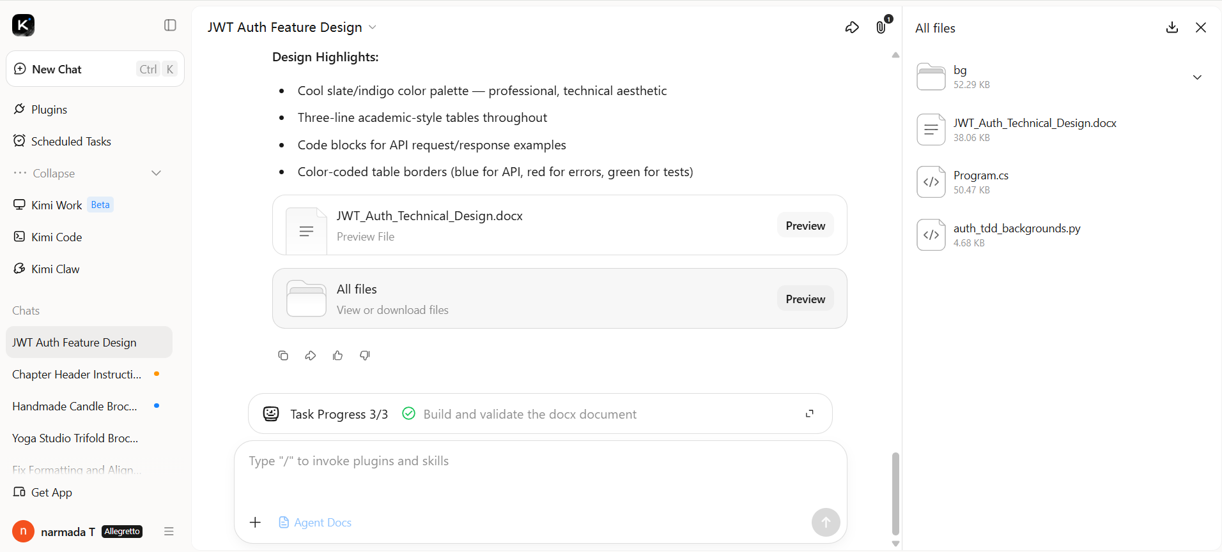Copy the response with copy icon
The image size is (1222, 552).
tap(283, 355)
